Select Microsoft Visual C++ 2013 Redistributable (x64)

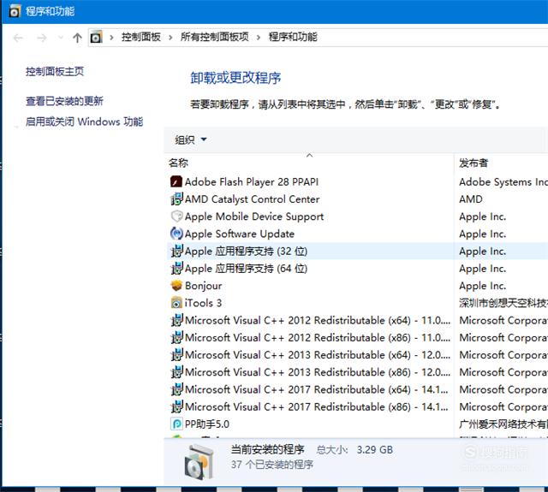coord(318,355)
